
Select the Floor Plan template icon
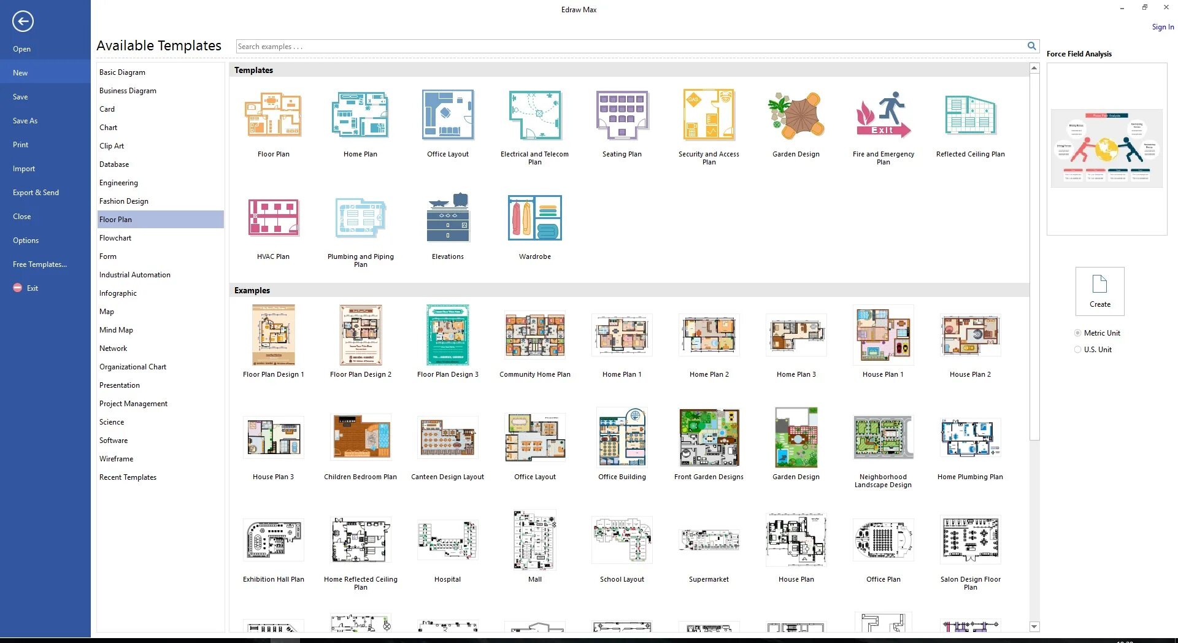[x=274, y=115]
